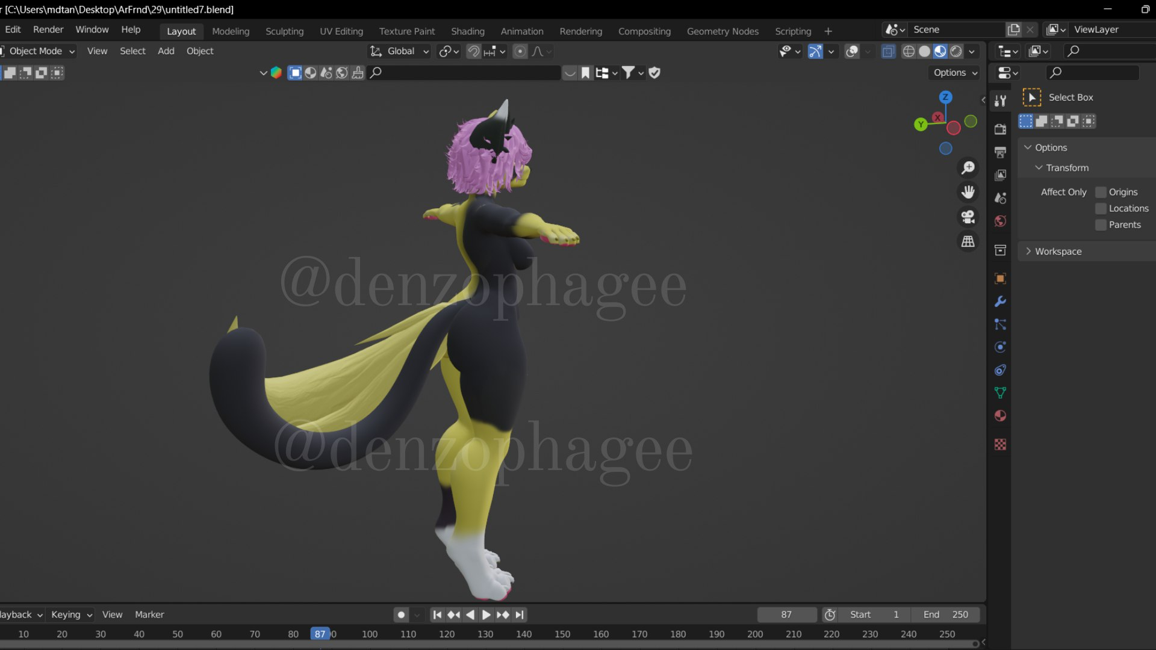1156x650 pixels.
Task: Switch to the Sculpting workspace tab
Action: pyautogui.click(x=284, y=31)
